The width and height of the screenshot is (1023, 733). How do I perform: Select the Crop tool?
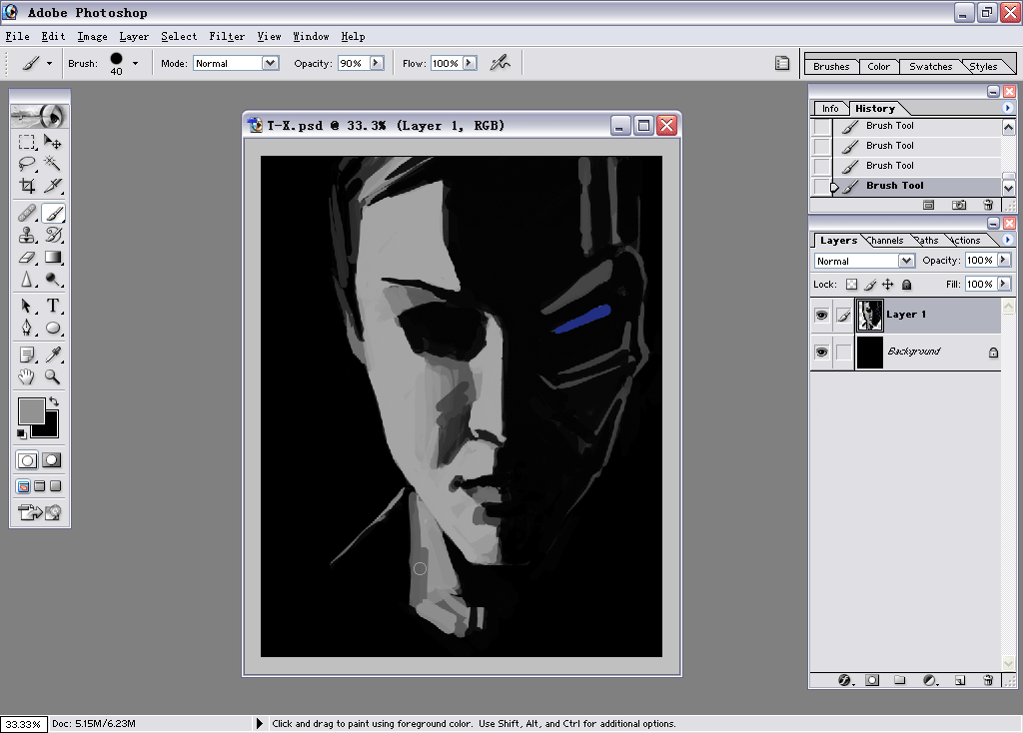click(x=27, y=186)
